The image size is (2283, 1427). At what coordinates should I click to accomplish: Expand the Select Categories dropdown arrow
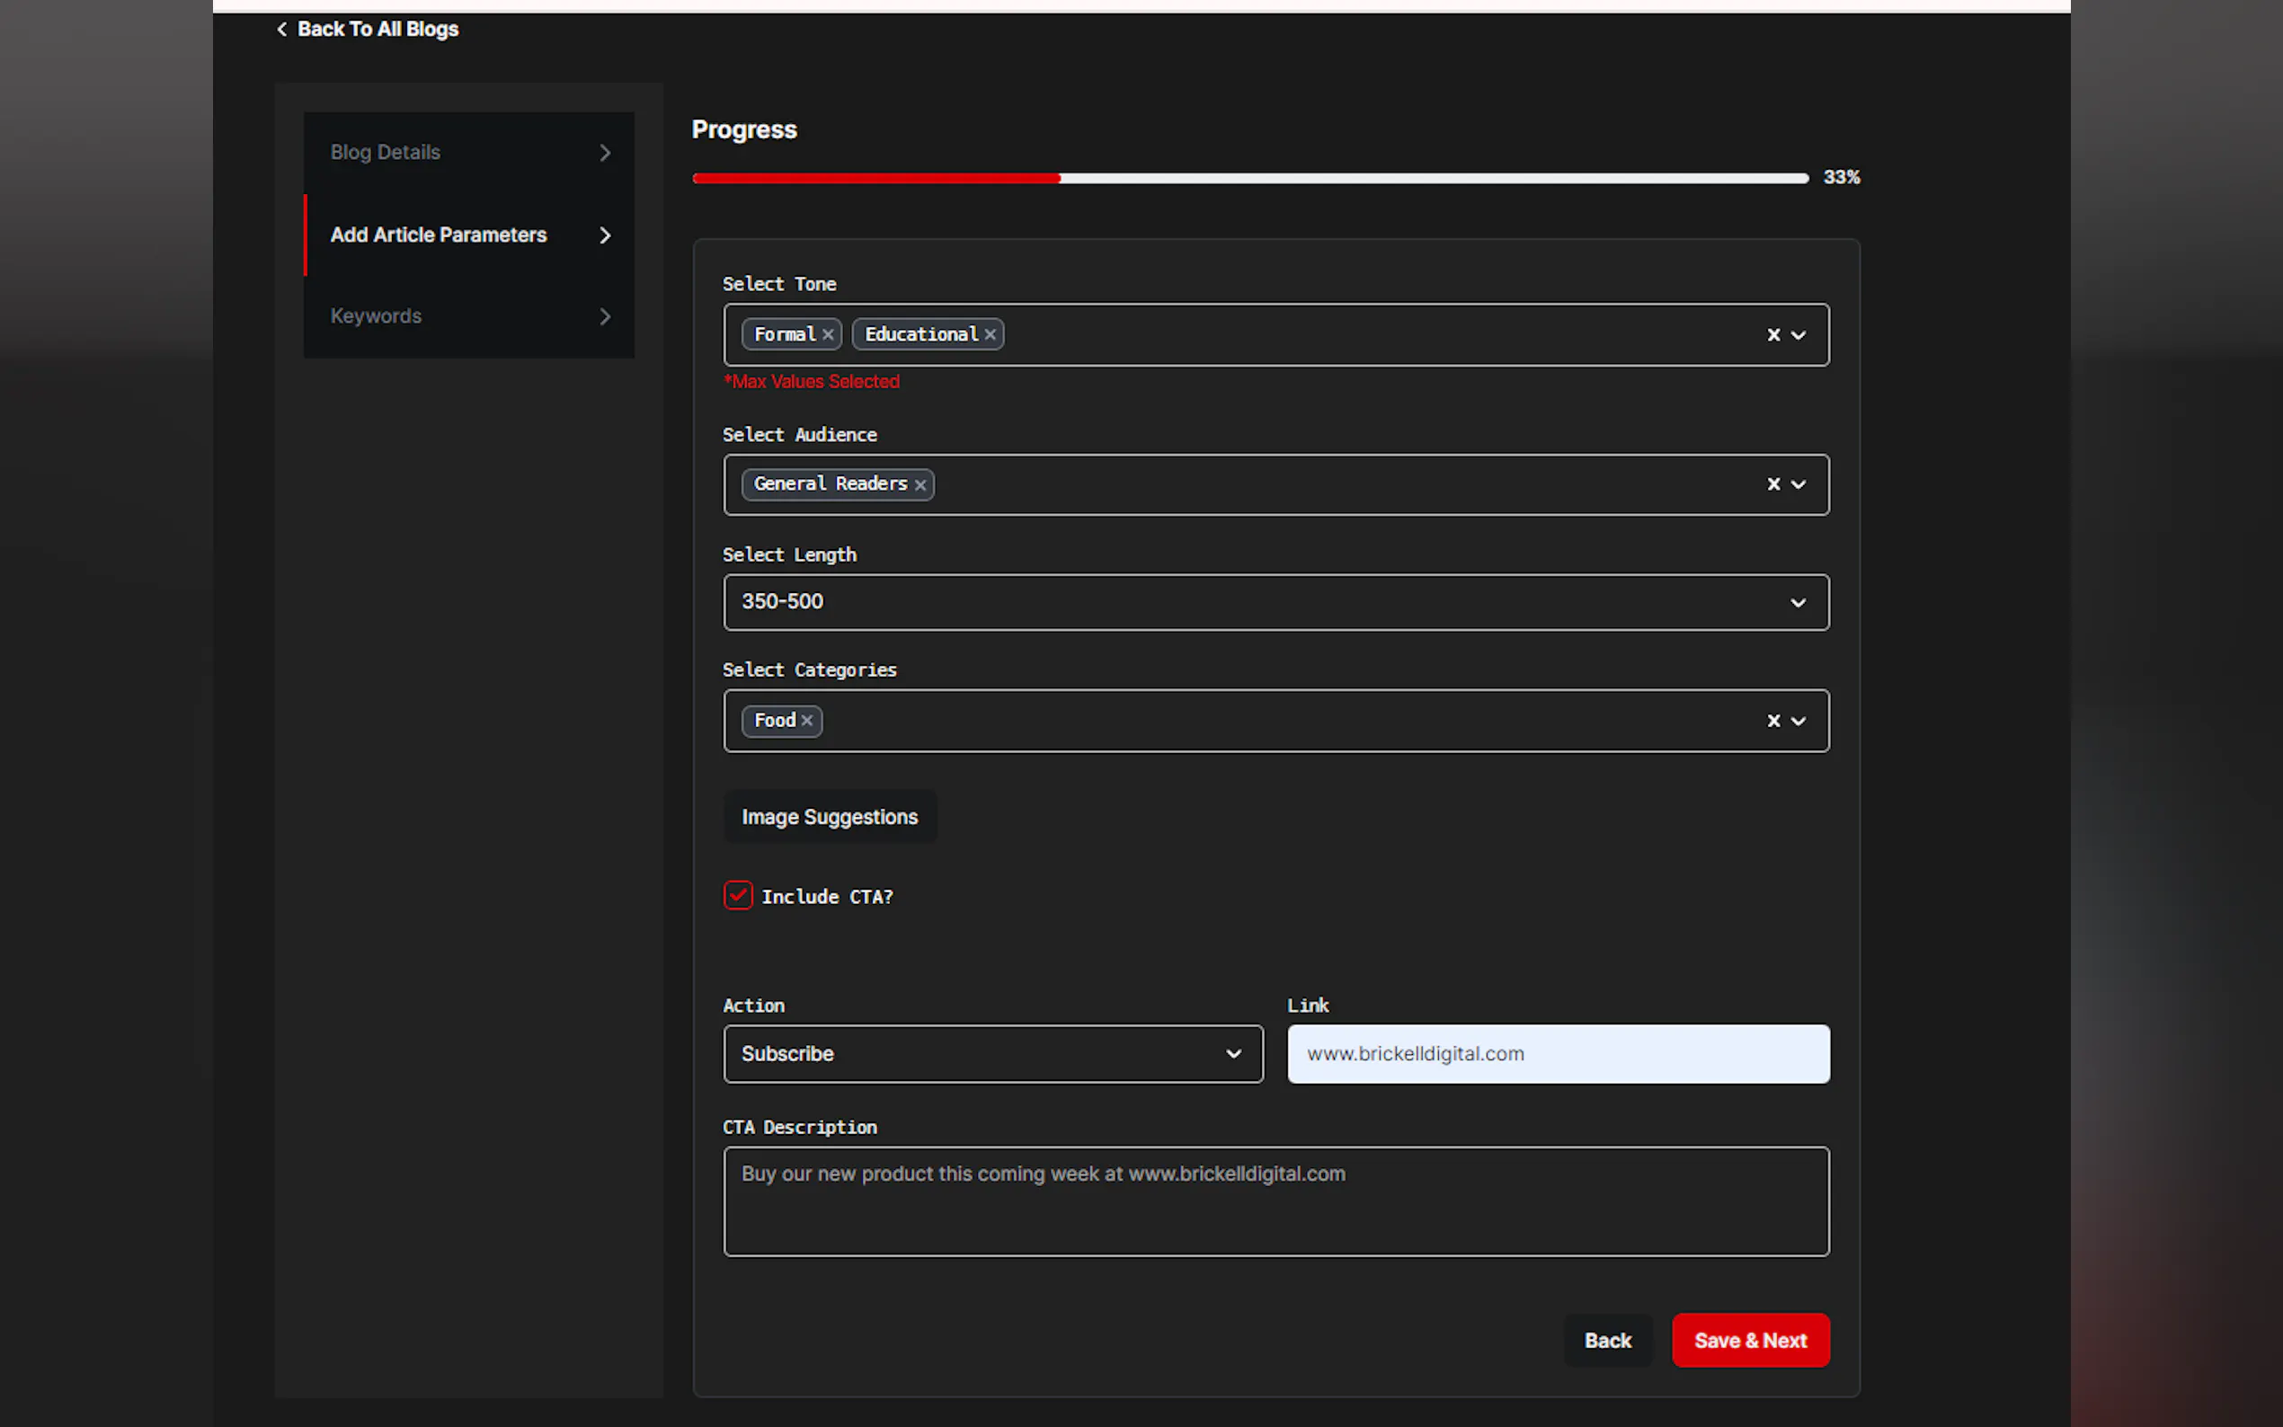tap(1799, 721)
